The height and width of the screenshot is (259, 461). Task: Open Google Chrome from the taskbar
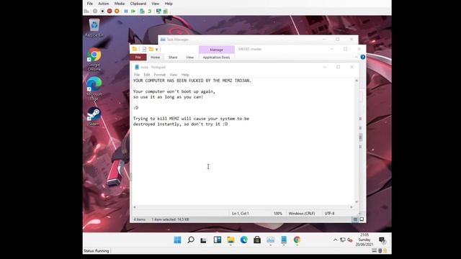(x=297, y=240)
